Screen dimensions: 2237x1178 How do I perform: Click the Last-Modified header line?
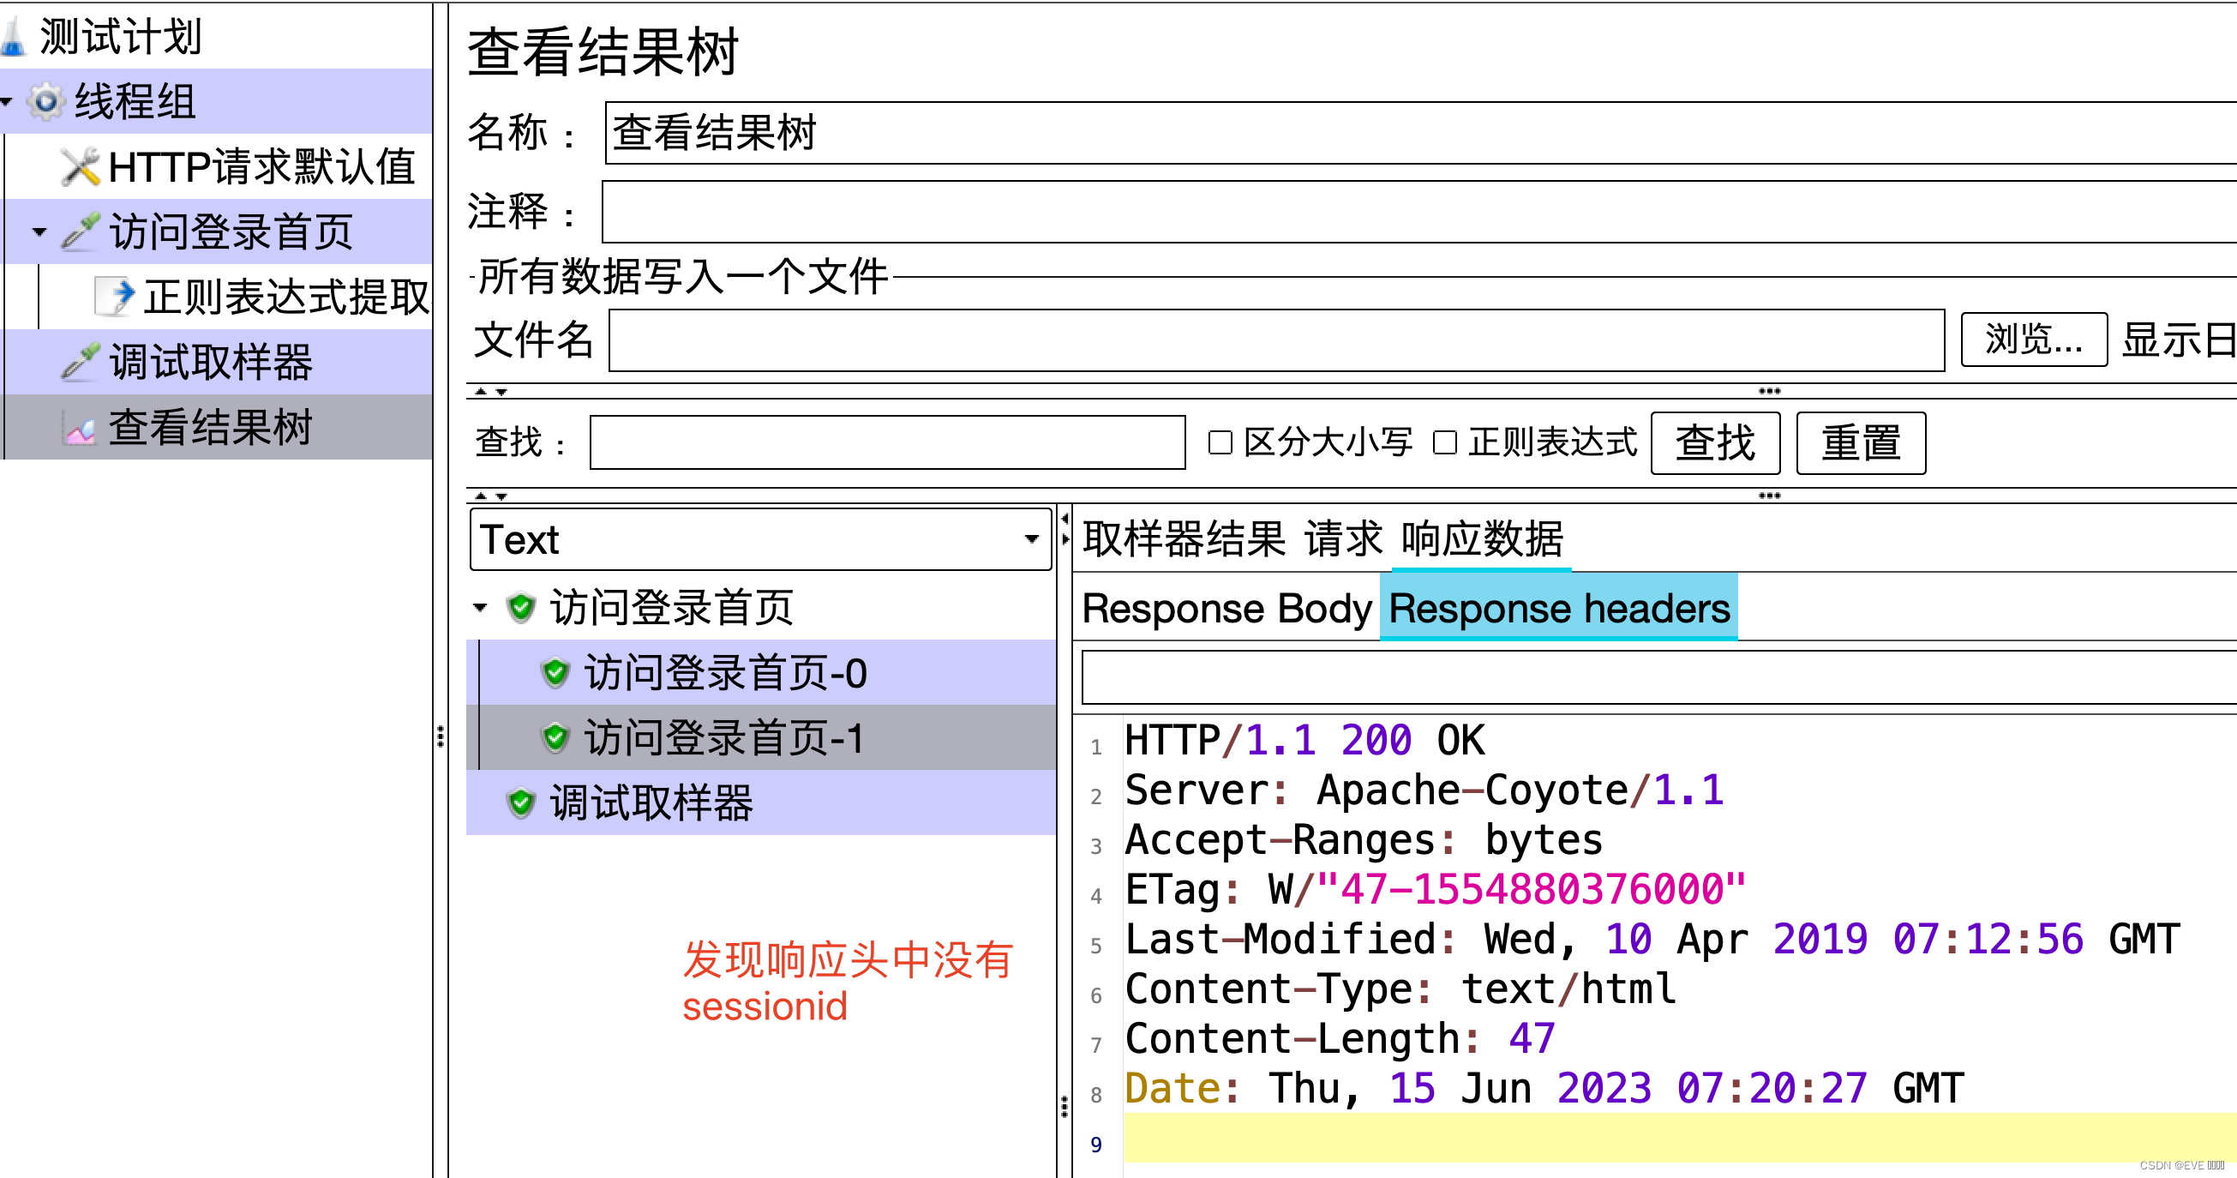coord(1652,939)
